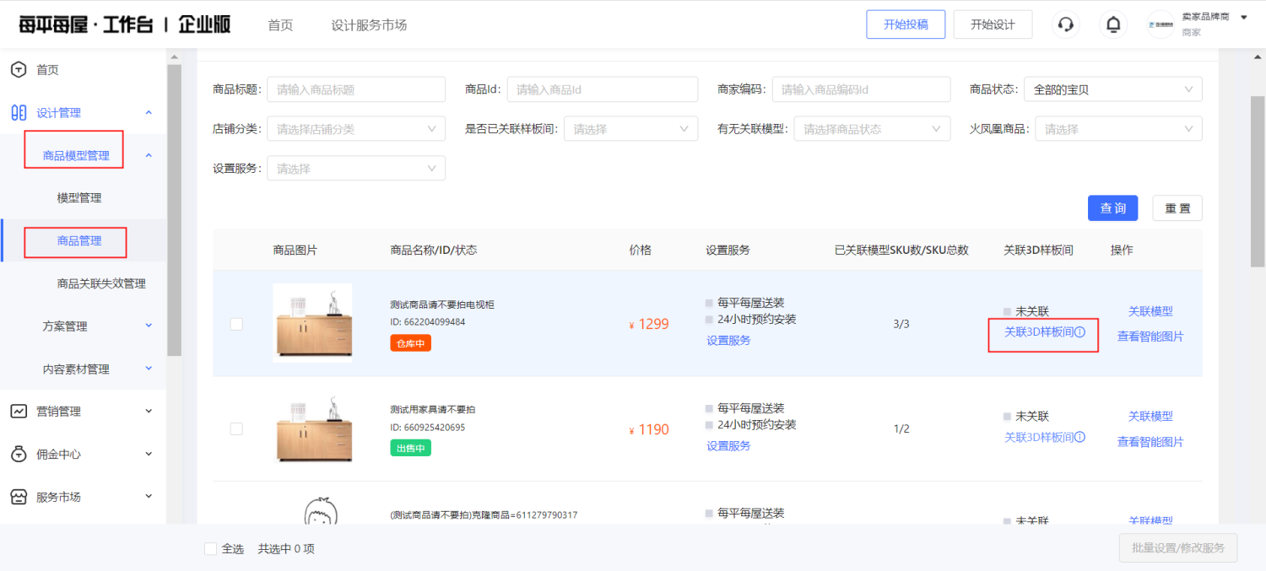Select 商品关联失效管理 in the sidebar
The width and height of the screenshot is (1266, 571).
(x=101, y=283)
